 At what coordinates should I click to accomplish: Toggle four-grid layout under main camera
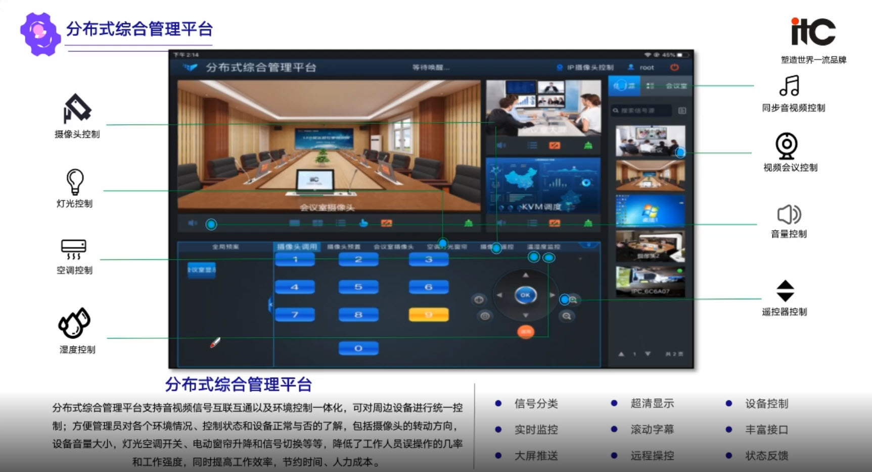(317, 223)
